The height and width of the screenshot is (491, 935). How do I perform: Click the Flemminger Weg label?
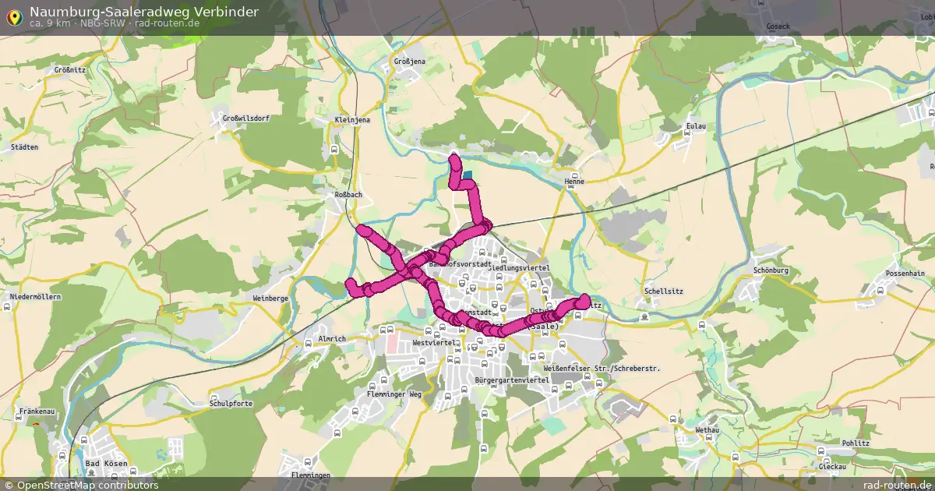[393, 394]
